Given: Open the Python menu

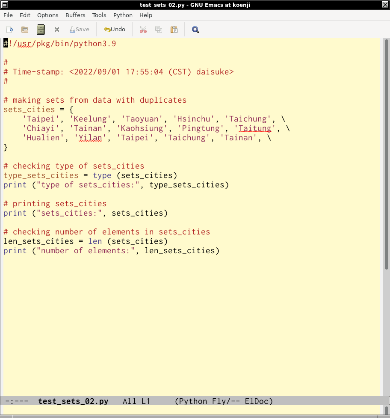Looking at the screenshot, I should (x=123, y=15).
